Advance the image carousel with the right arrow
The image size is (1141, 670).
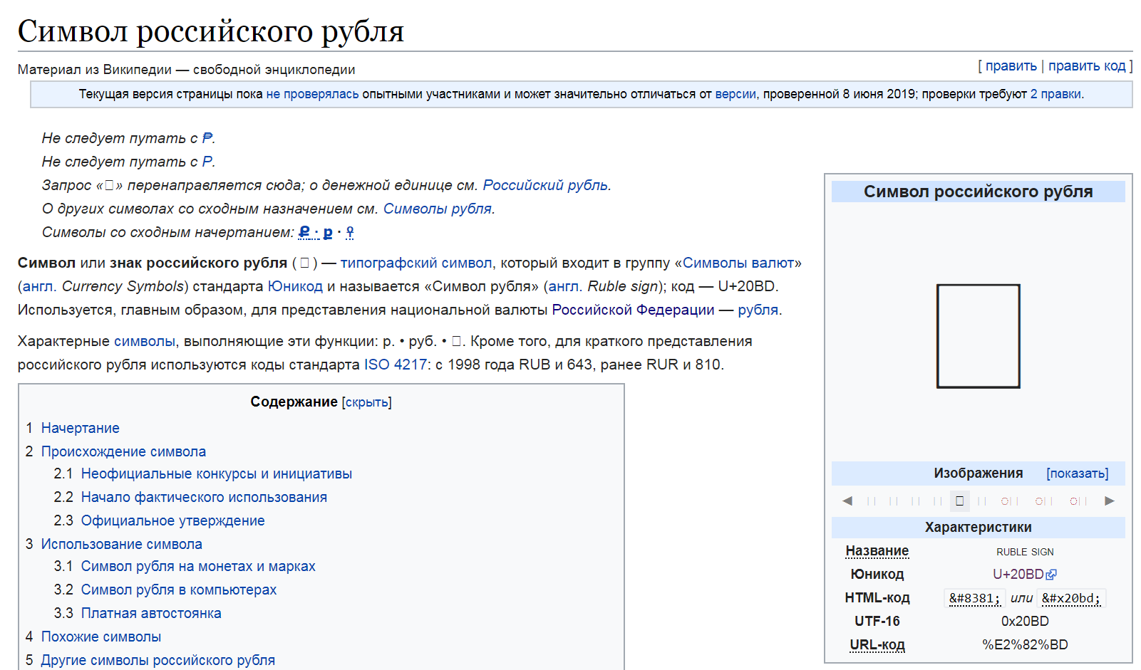pos(1110,501)
